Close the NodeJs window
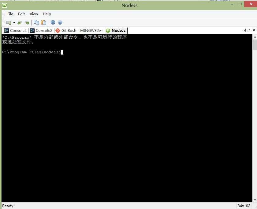The image size is (257, 209). (x=251, y=4)
